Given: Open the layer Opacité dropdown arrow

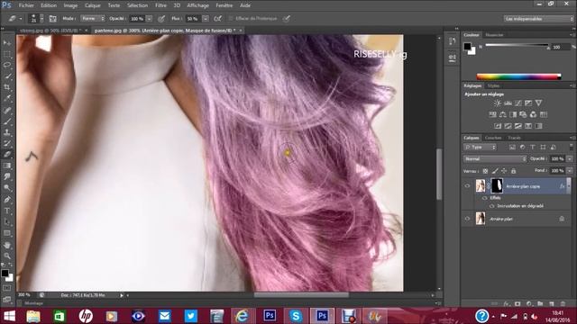Looking at the screenshot, I should [x=570, y=158].
